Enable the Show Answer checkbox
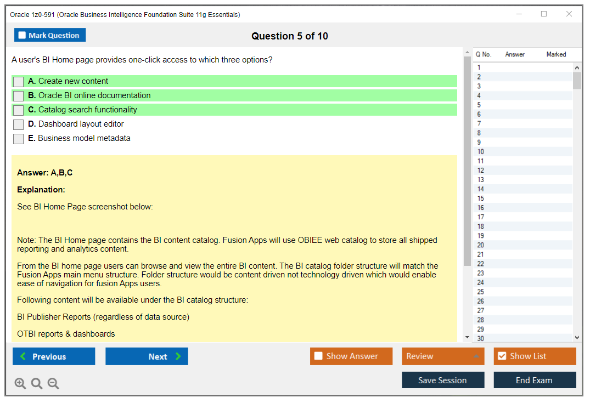Screen dimensions: 590x403 [x=318, y=356]
